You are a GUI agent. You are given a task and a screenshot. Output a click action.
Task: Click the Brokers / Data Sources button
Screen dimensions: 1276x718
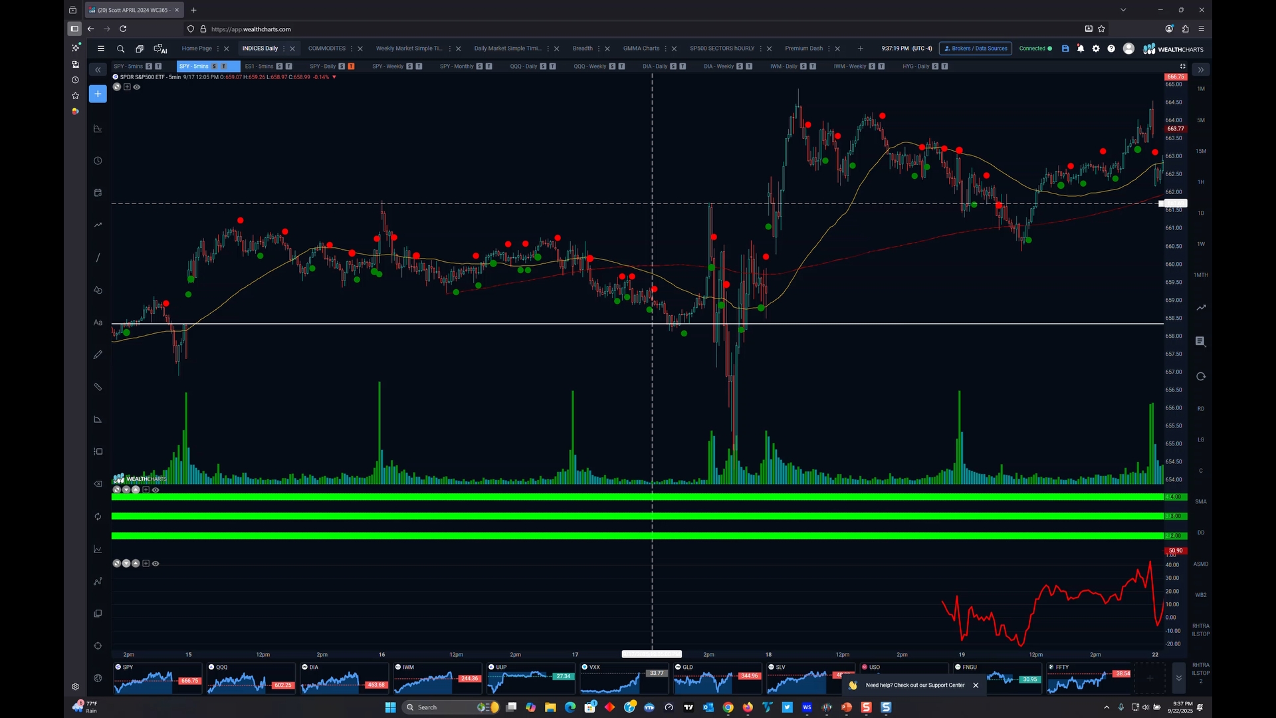tap(976, 49)
